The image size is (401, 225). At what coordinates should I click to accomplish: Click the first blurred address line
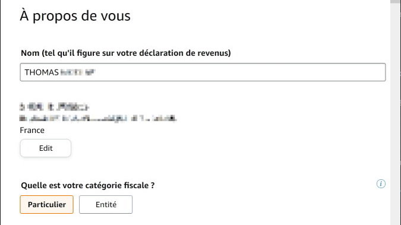pos(54,107)
